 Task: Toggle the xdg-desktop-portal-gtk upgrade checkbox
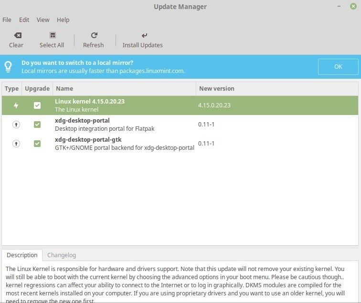pyautogui.click(x=37, y=144)
